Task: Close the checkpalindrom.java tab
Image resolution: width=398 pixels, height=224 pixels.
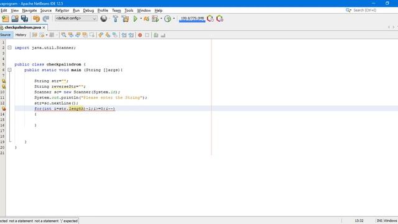Action: (x=44, y=27)
